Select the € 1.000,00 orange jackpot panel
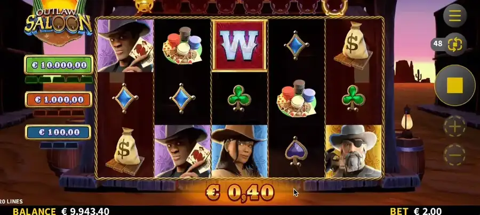This screenshot has height=215, width=480. point(59,100)
